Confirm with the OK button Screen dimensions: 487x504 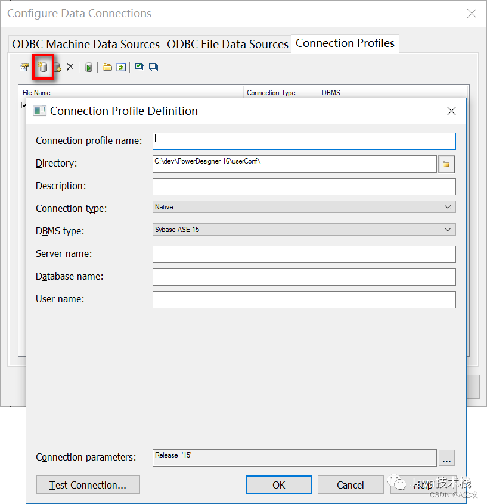[278, 485]
